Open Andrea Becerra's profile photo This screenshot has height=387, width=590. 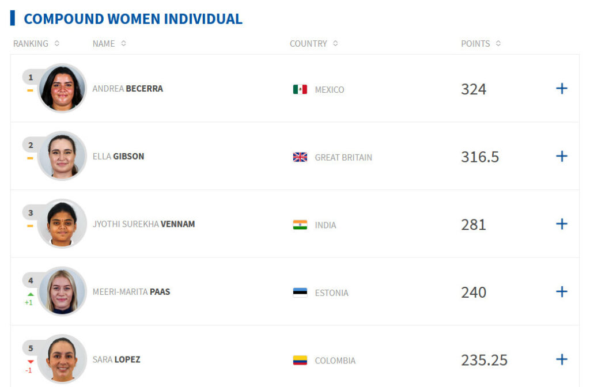click(x=62, y=88)
